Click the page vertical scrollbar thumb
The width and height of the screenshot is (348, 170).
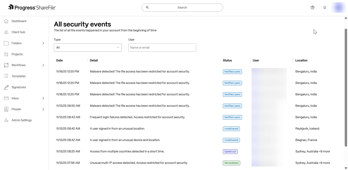click(x=345, y=87)
